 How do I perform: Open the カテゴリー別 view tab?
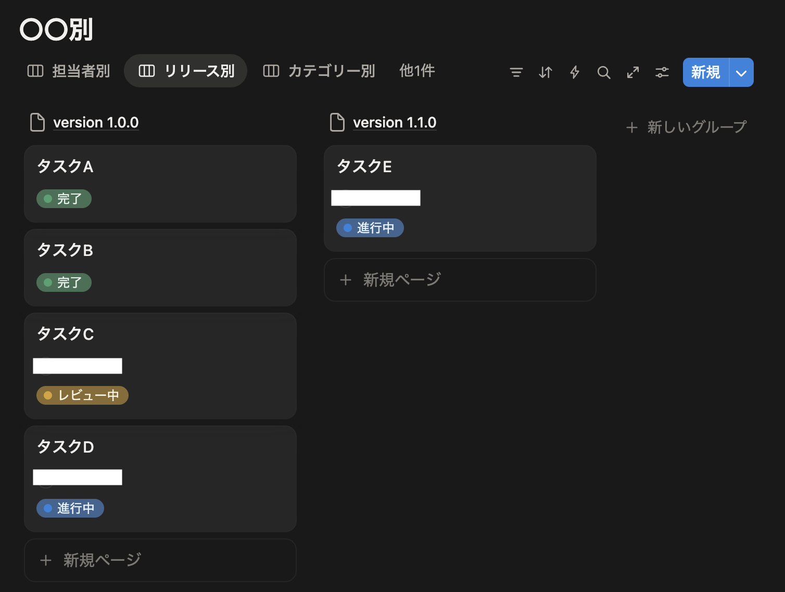(319, 71)
